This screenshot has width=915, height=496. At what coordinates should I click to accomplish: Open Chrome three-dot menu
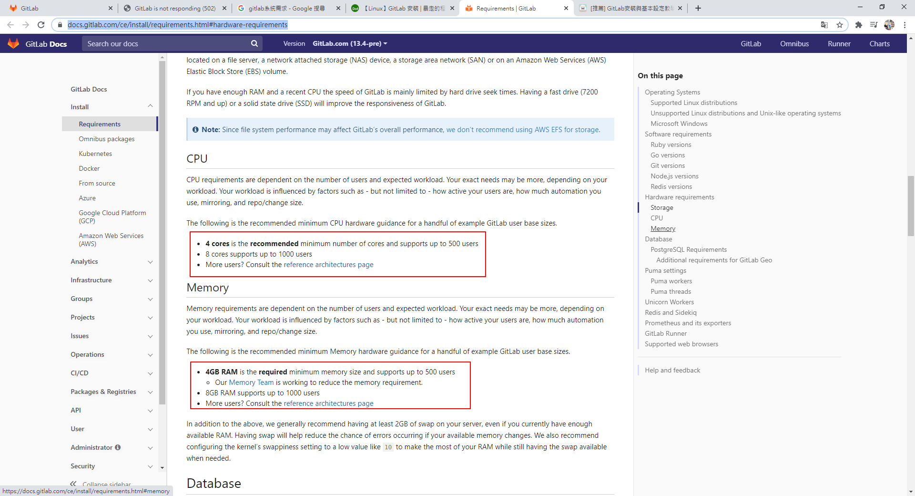pos(905,25)
